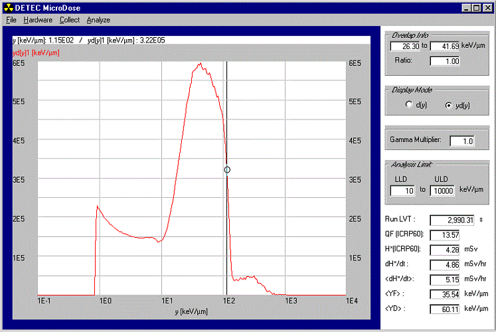
Task: Click the Overlap Info group title
Action: tap(410, 35)
